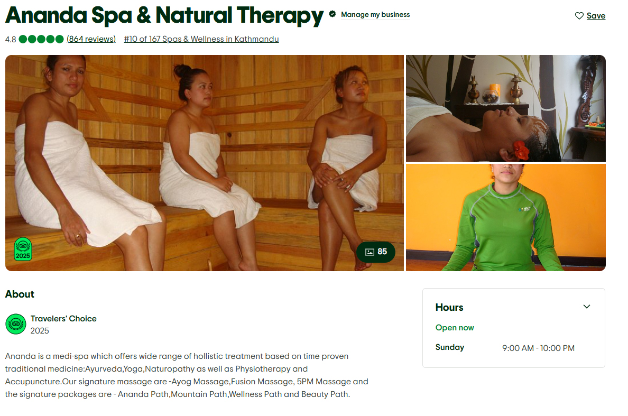Image resolution: width=628 pixels, height=416 pixels.
Task: Click the Ananda Spa & Natural Therapy title
Action: coord(164,15)
